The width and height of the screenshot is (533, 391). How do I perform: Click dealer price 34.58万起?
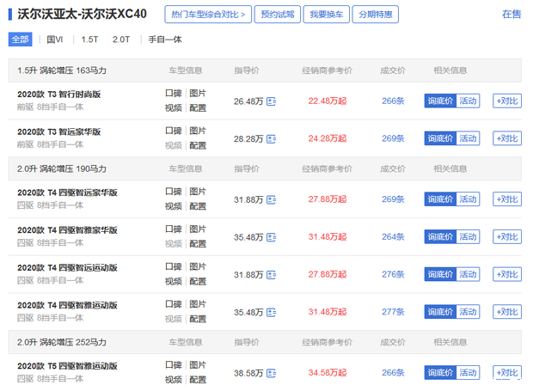coord(328,373)
